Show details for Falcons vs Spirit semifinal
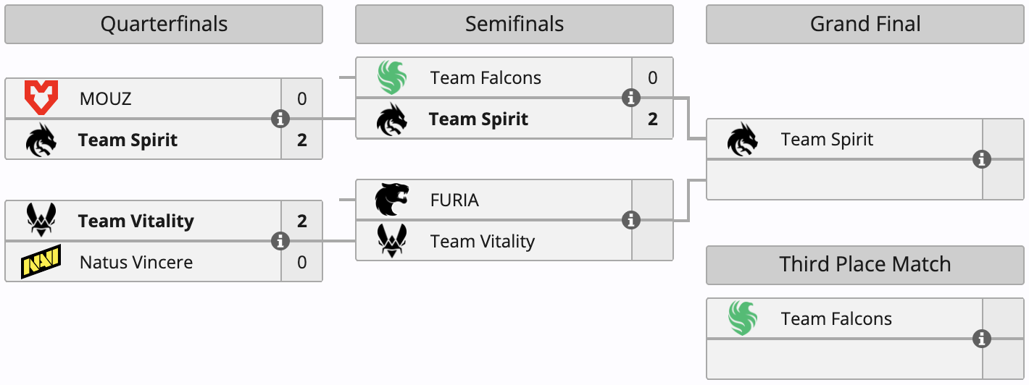Screen dimensions: 1029x385 click(x=631, y=98)
